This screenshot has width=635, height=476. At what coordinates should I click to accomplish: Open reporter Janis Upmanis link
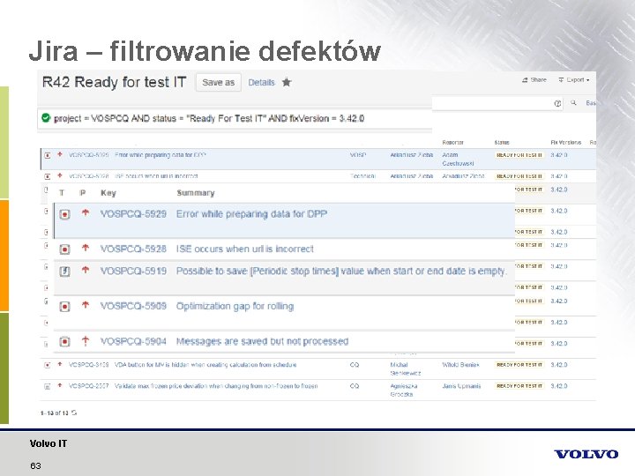pyautogui.click(x=461, y=386)
